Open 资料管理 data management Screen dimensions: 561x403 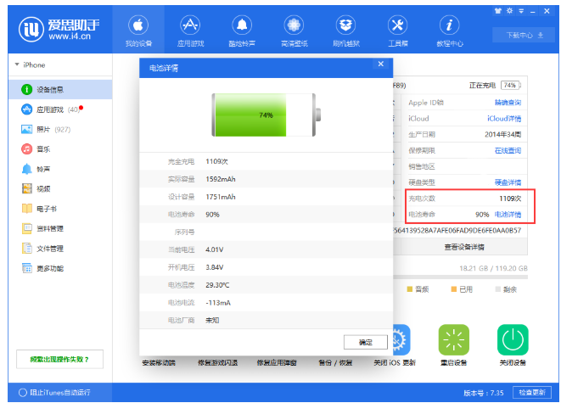pyautogui.click(x=60, y=228)
